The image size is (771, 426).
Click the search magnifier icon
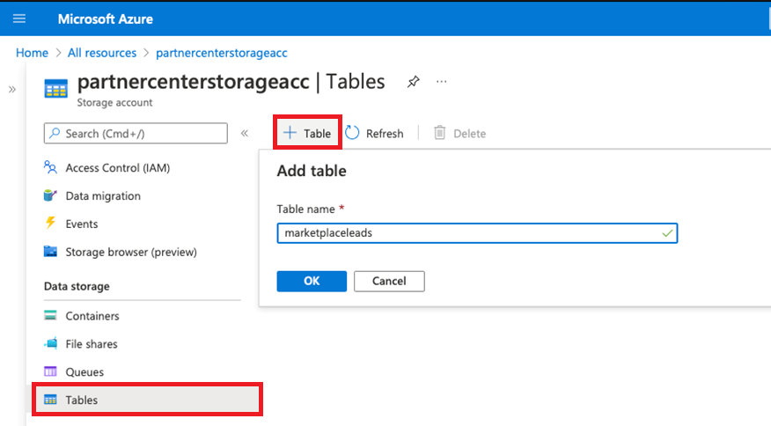click(55, 133)
